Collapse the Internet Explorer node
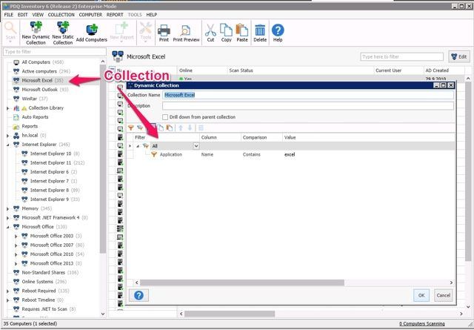 pos(8,145)
